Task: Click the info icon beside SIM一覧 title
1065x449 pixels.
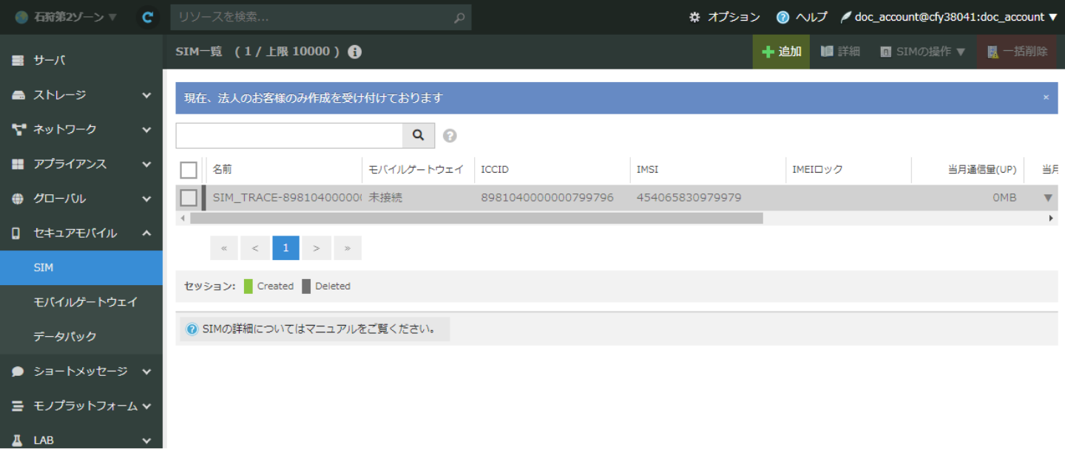Action: pos(354,52)
